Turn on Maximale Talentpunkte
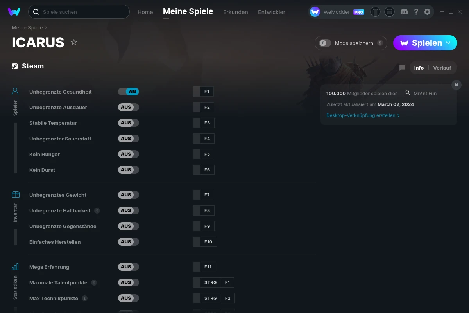This screenshot has width=469, height=313. click(129, 282)
